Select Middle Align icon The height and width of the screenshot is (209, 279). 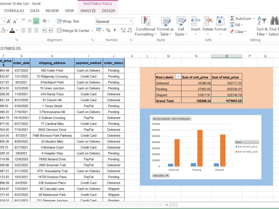coord(30,21)
